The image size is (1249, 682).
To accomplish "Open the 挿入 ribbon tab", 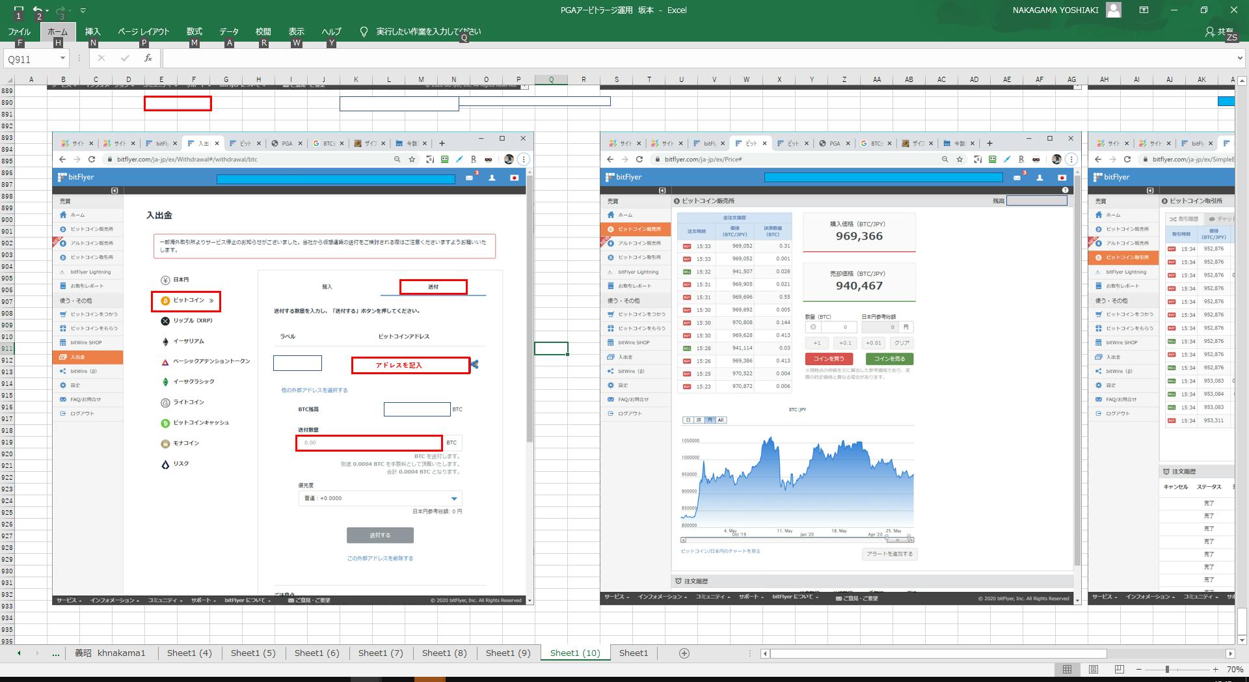I will (93, 31).
